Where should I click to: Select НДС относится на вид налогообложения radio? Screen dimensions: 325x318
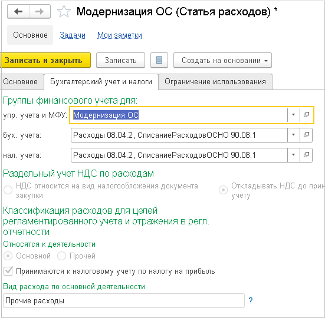pyautogui.click(x=8, y=190)
